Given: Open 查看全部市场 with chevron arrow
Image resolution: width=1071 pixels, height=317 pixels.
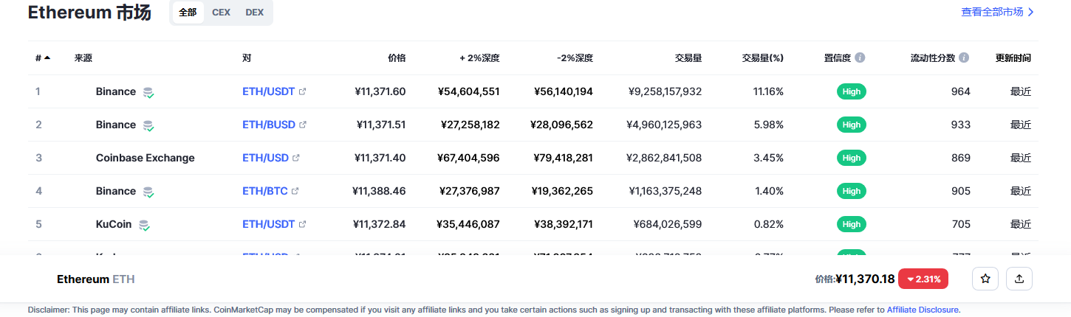Looking at the screenshot, I should pos(997,12).
